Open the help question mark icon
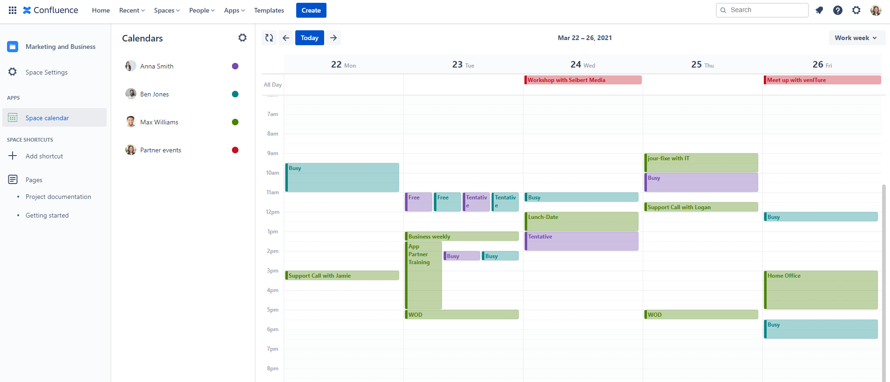This screenshot has height=382, width=890. click(x=838, y=10)
